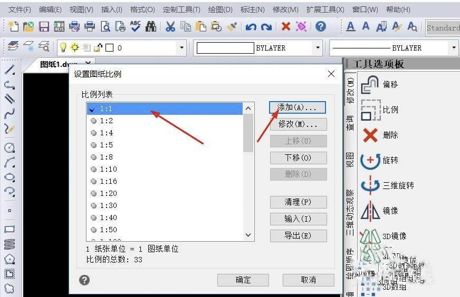
Task: Confirm dialog with 确定 button
Action: tap(243, 280)
